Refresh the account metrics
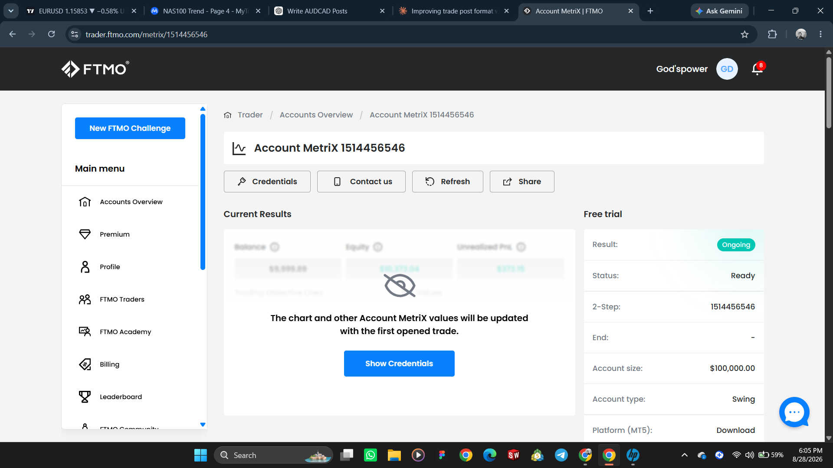The width and height of the screenshot is (833, 468). pyautogui.click(x=448, y=182)
